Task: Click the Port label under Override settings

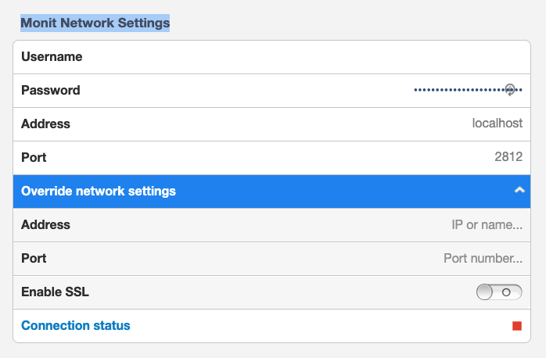Action: click(x=34, y=259)
